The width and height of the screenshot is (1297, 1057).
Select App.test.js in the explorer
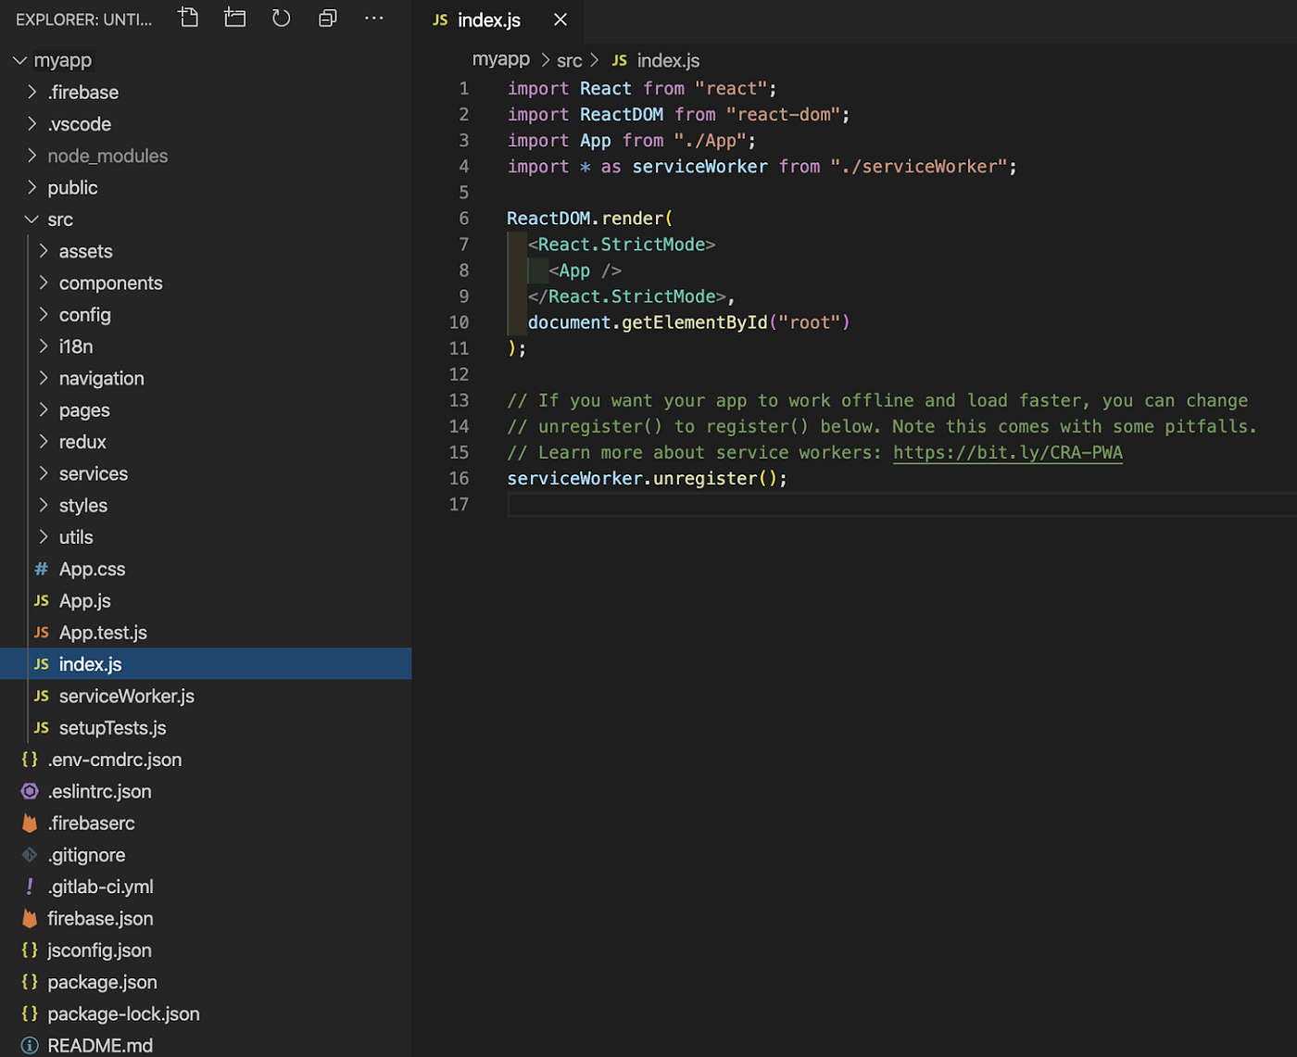pyautogui.click(x=103, y=632)
